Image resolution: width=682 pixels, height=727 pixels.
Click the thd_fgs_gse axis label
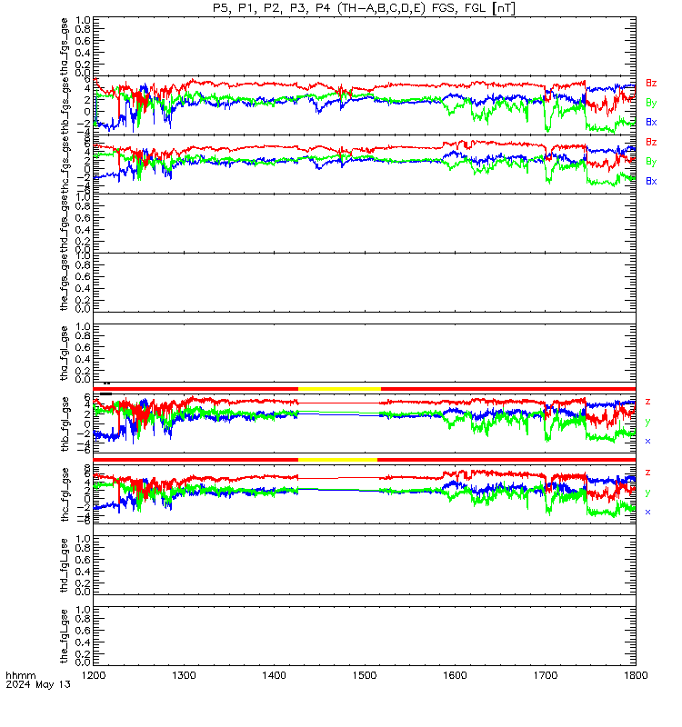65,223
